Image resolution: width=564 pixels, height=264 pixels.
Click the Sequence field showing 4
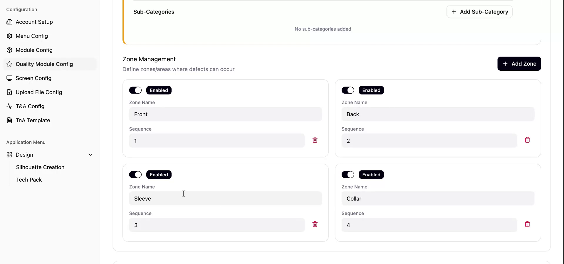tap(429, 225)
